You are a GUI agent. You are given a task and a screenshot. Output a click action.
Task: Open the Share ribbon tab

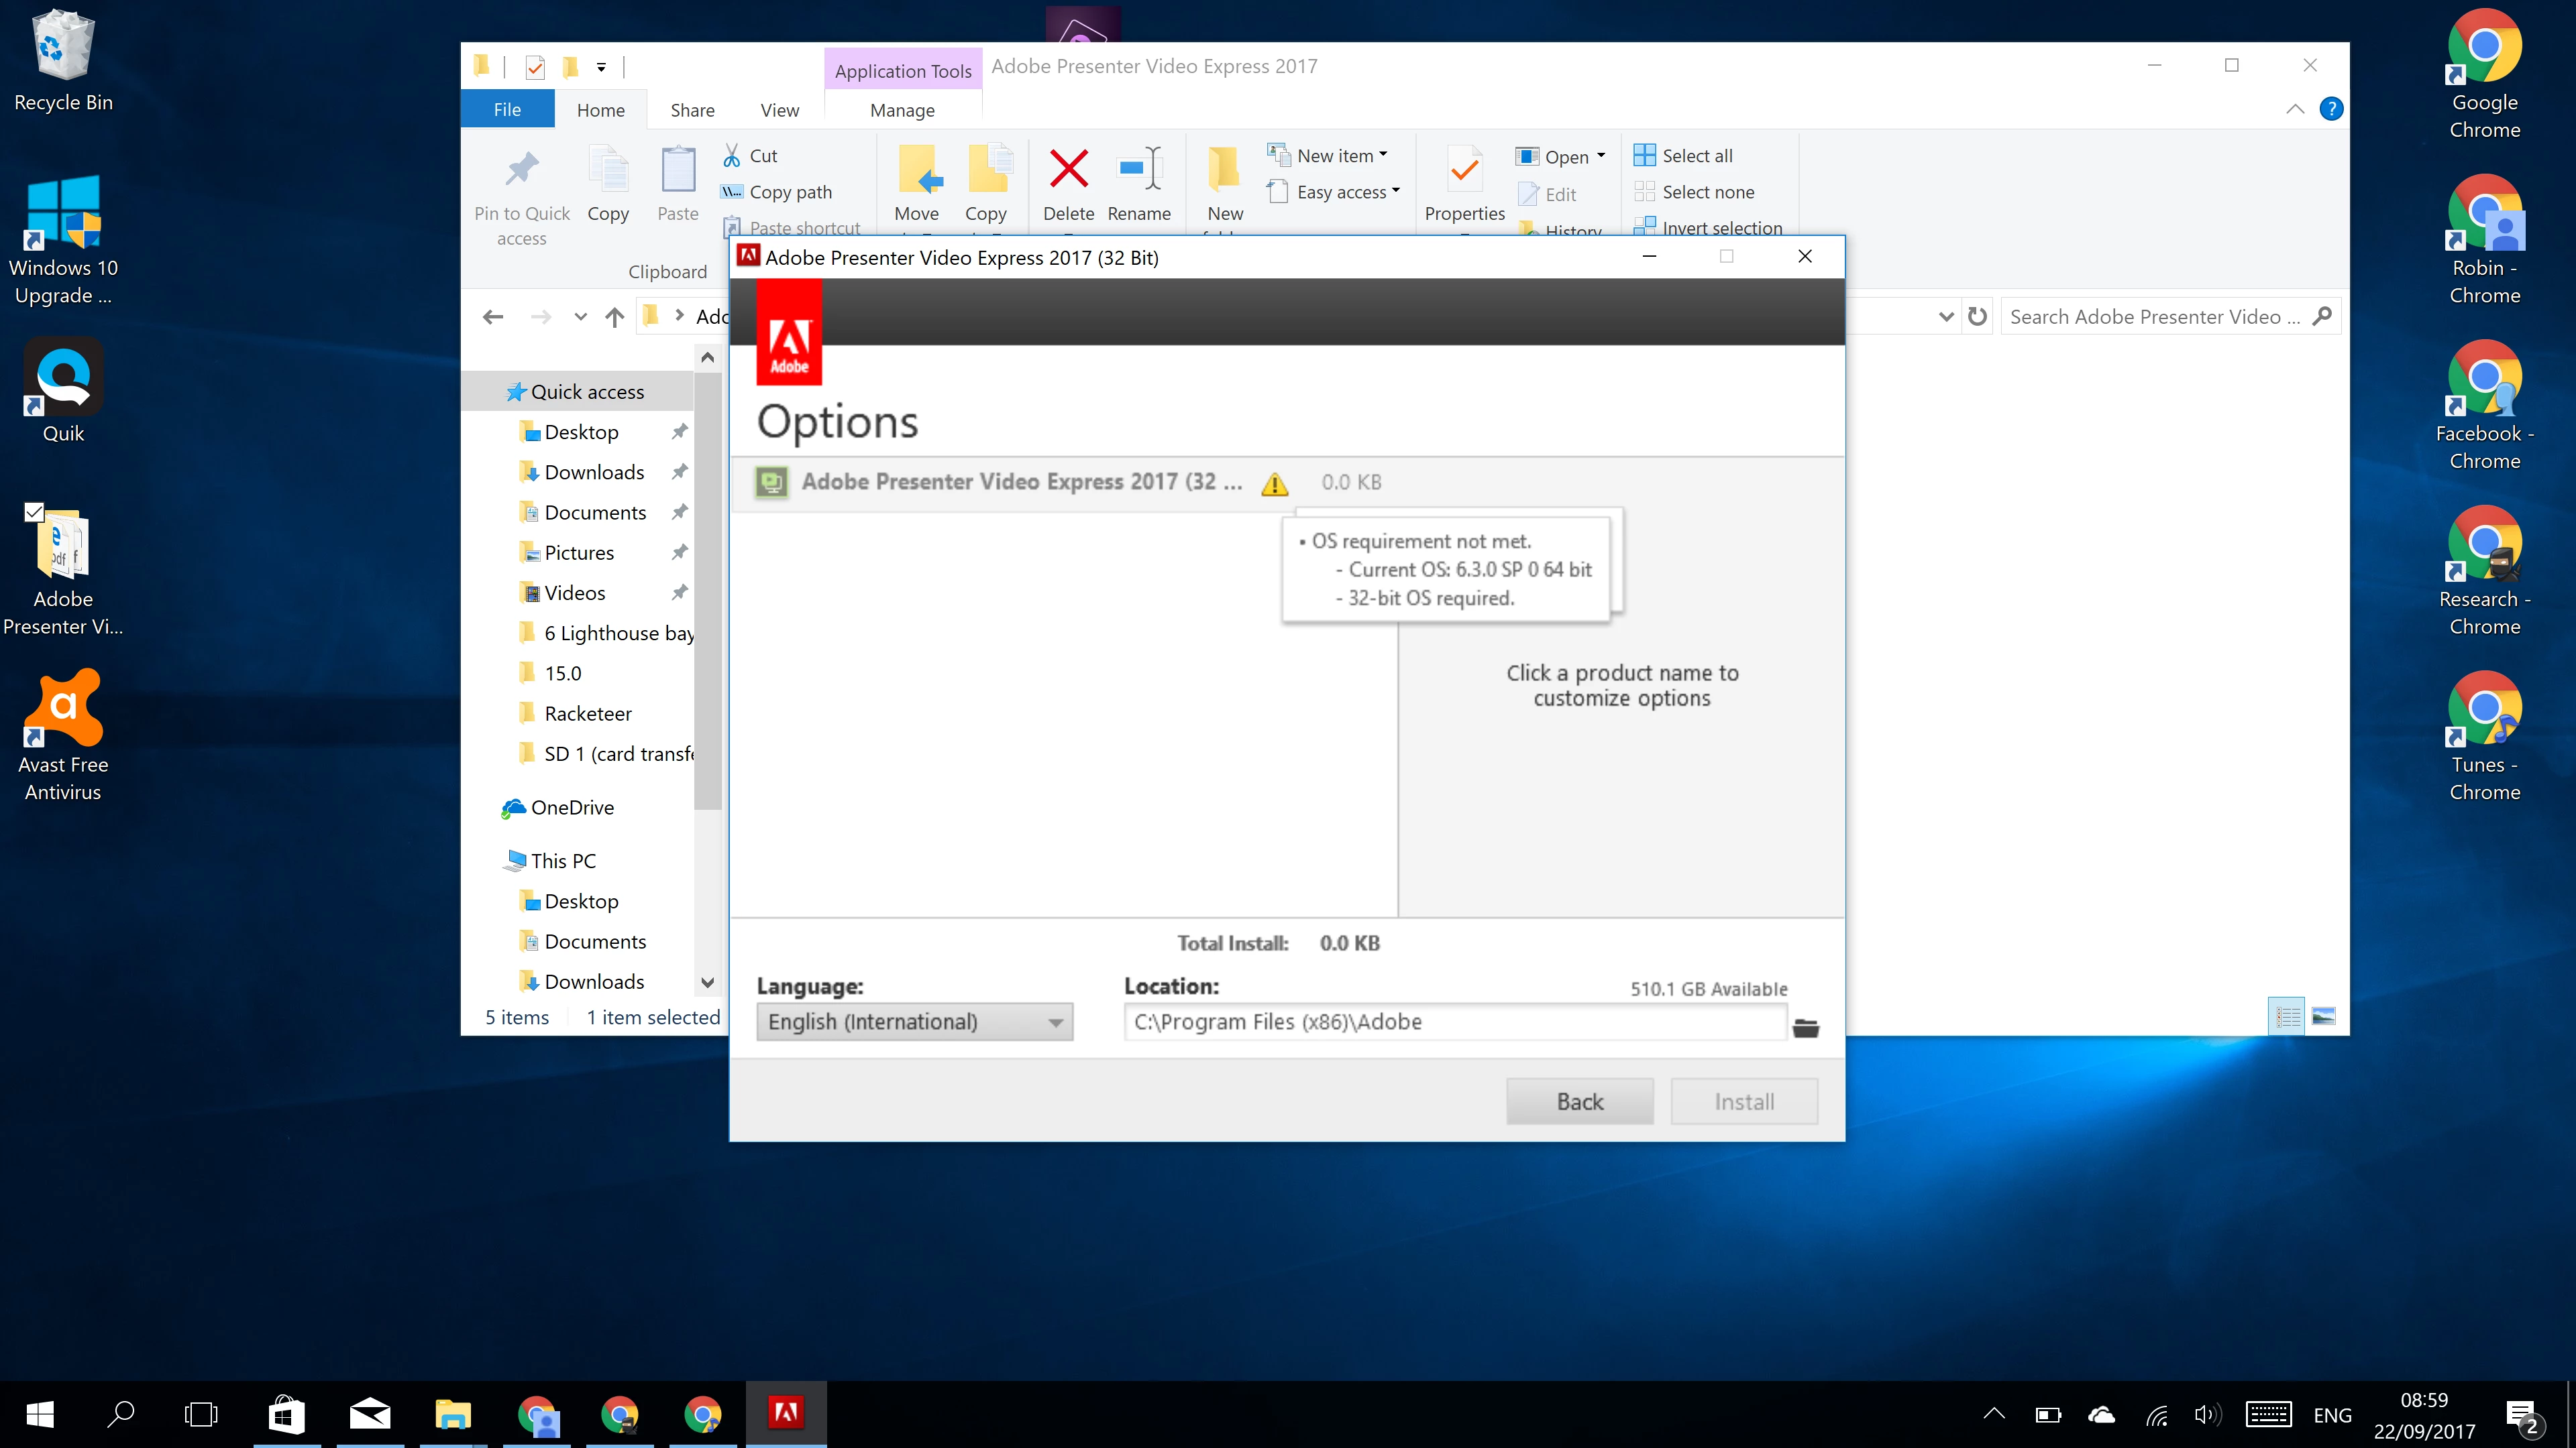pos(692,110)
